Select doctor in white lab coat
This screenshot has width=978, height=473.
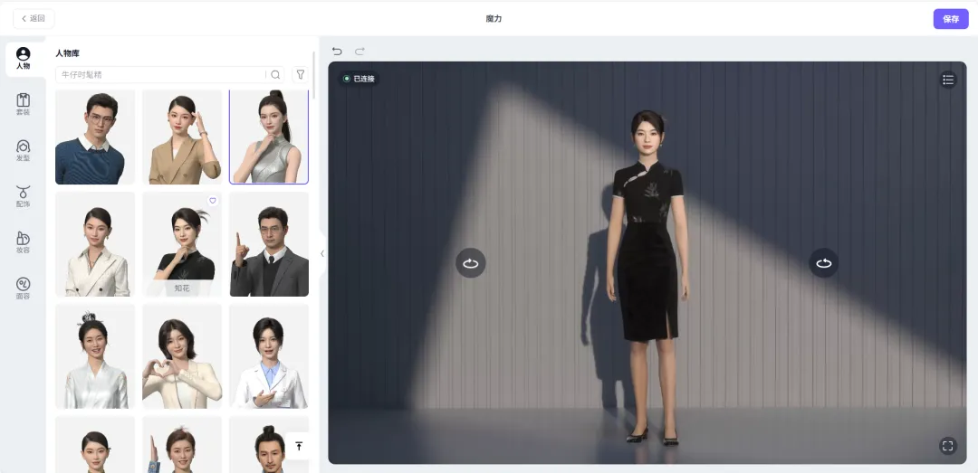pos(269,356)
